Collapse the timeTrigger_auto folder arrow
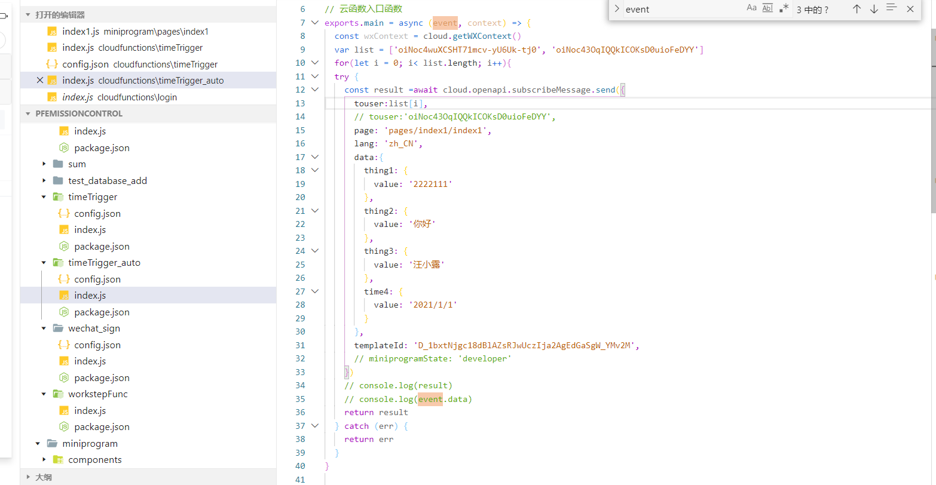This screenshot has height=485, width=936. 44,262
